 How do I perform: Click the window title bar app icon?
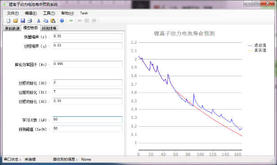[x=5, y=5]
